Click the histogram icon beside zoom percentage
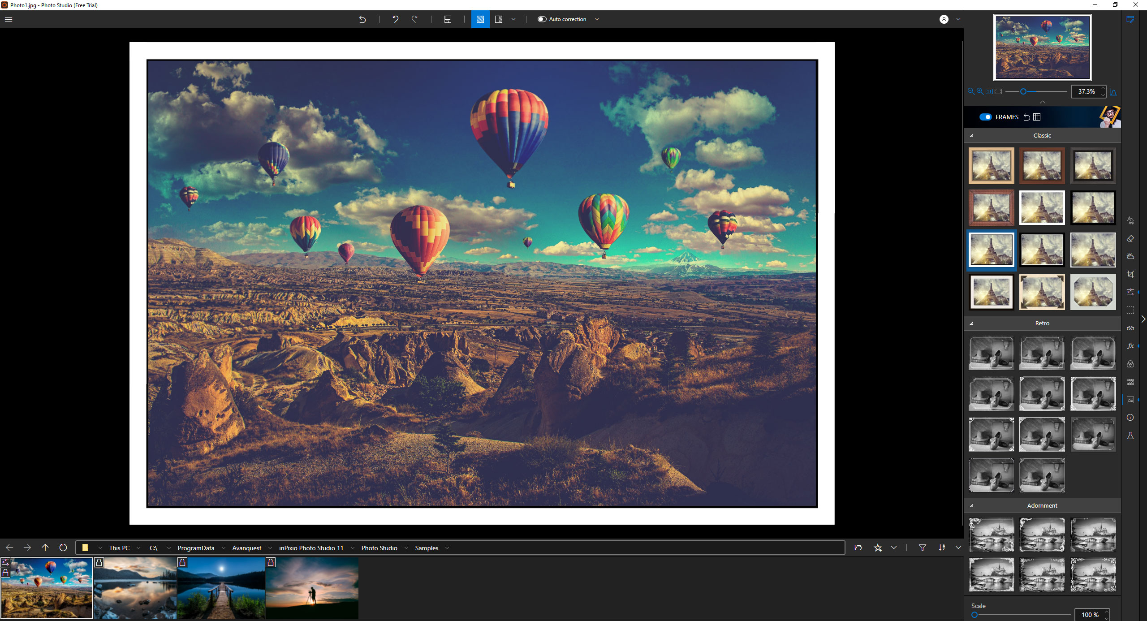Screen dimensions: 1147x621 [1114, 91]
